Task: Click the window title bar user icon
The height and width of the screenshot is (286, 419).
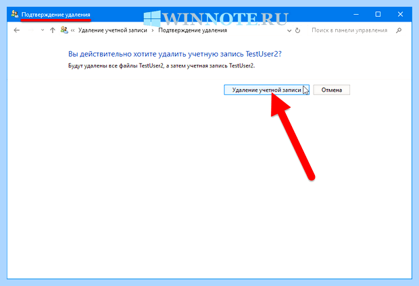Action: tap(14, 14)
